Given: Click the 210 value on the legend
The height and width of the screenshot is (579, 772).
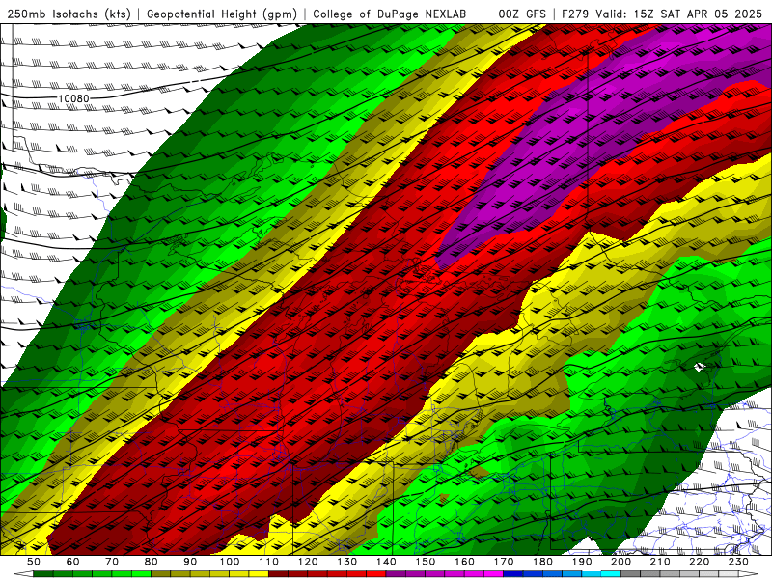Looking at the screenshot, I should tap(660, 562).
